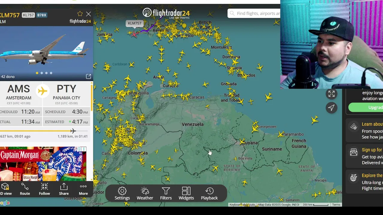Image resolution: width=383 pixels, height=215 pixels.
Task: Click the Bucaramanga city label
Action: coord(149,124)
